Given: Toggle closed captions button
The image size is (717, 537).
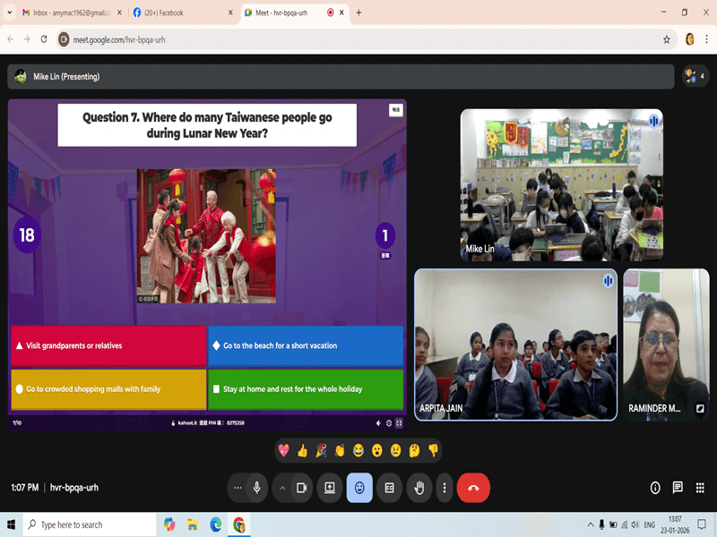Looking at the screenshot, I should pos(389,488).
